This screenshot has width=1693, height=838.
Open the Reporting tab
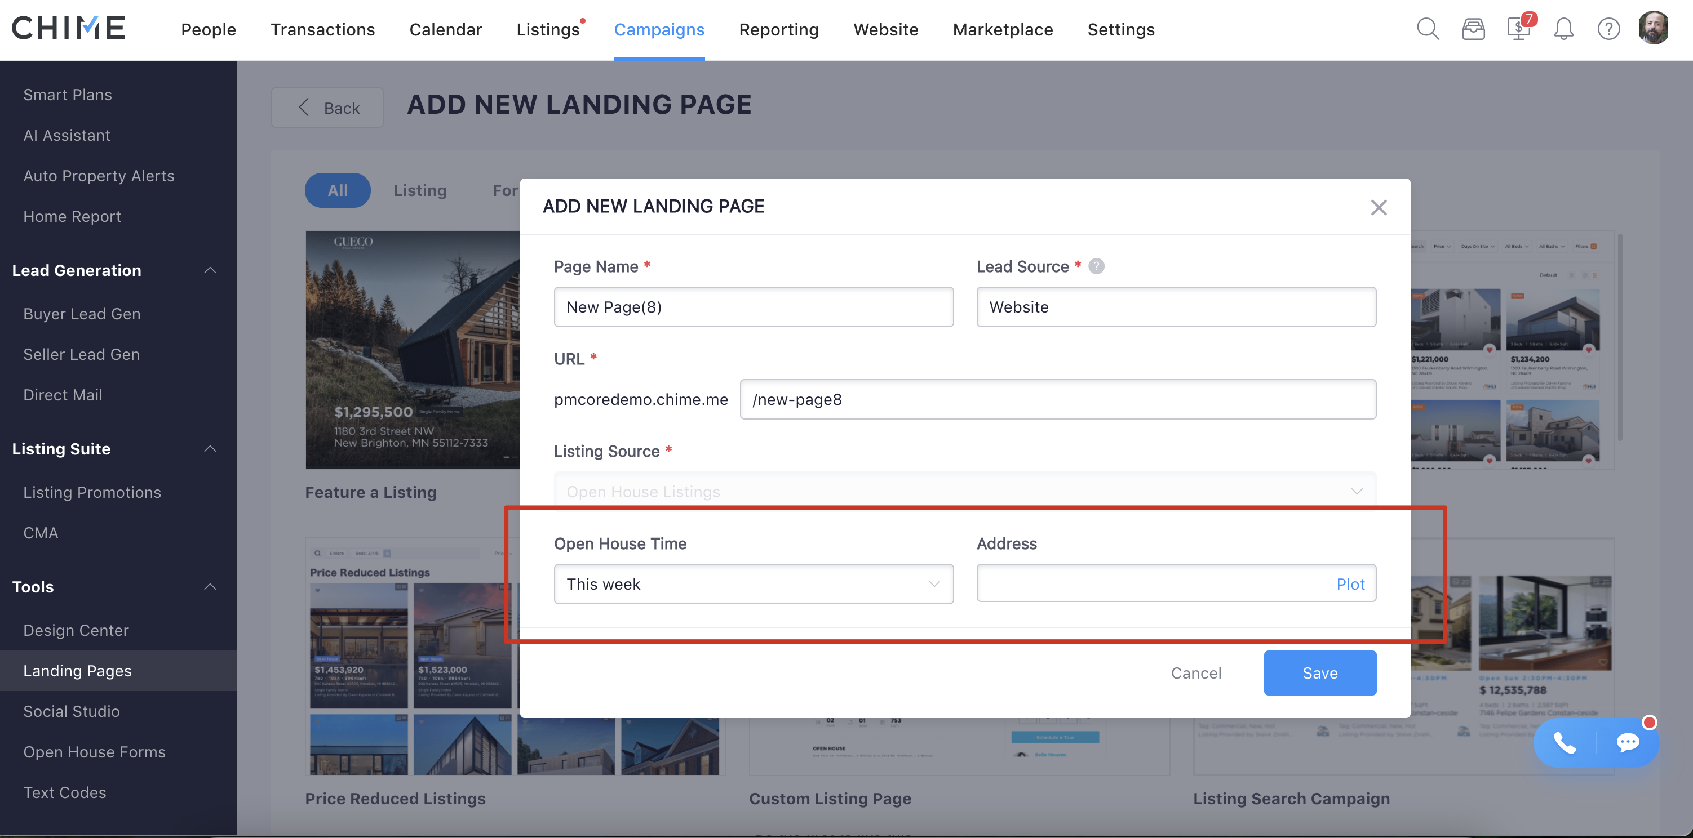point(779,29)
